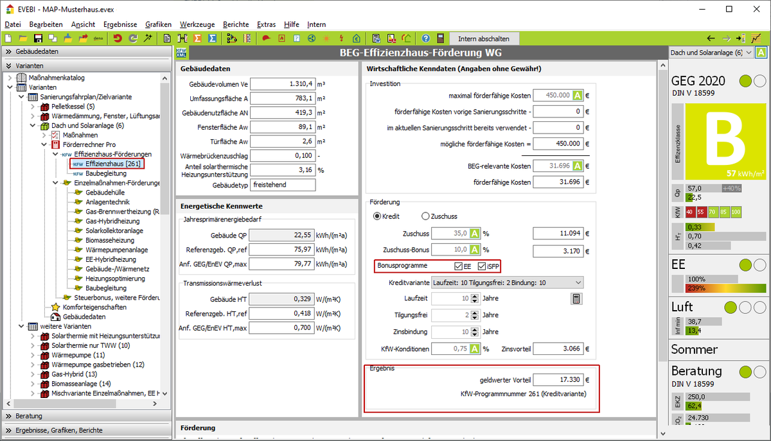
Task: Click the green circle next to Beratung
Action: click(745, 371)
